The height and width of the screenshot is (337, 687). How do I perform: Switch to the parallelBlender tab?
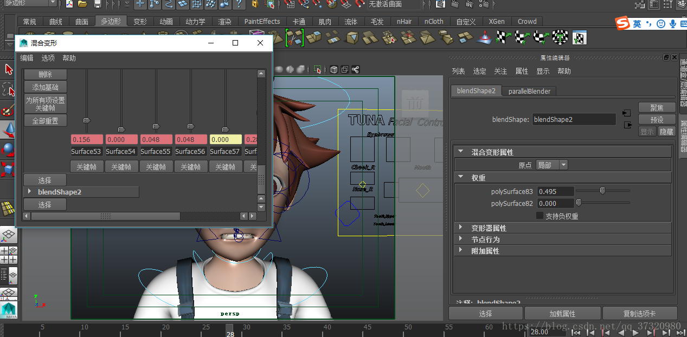pos(529,91)
